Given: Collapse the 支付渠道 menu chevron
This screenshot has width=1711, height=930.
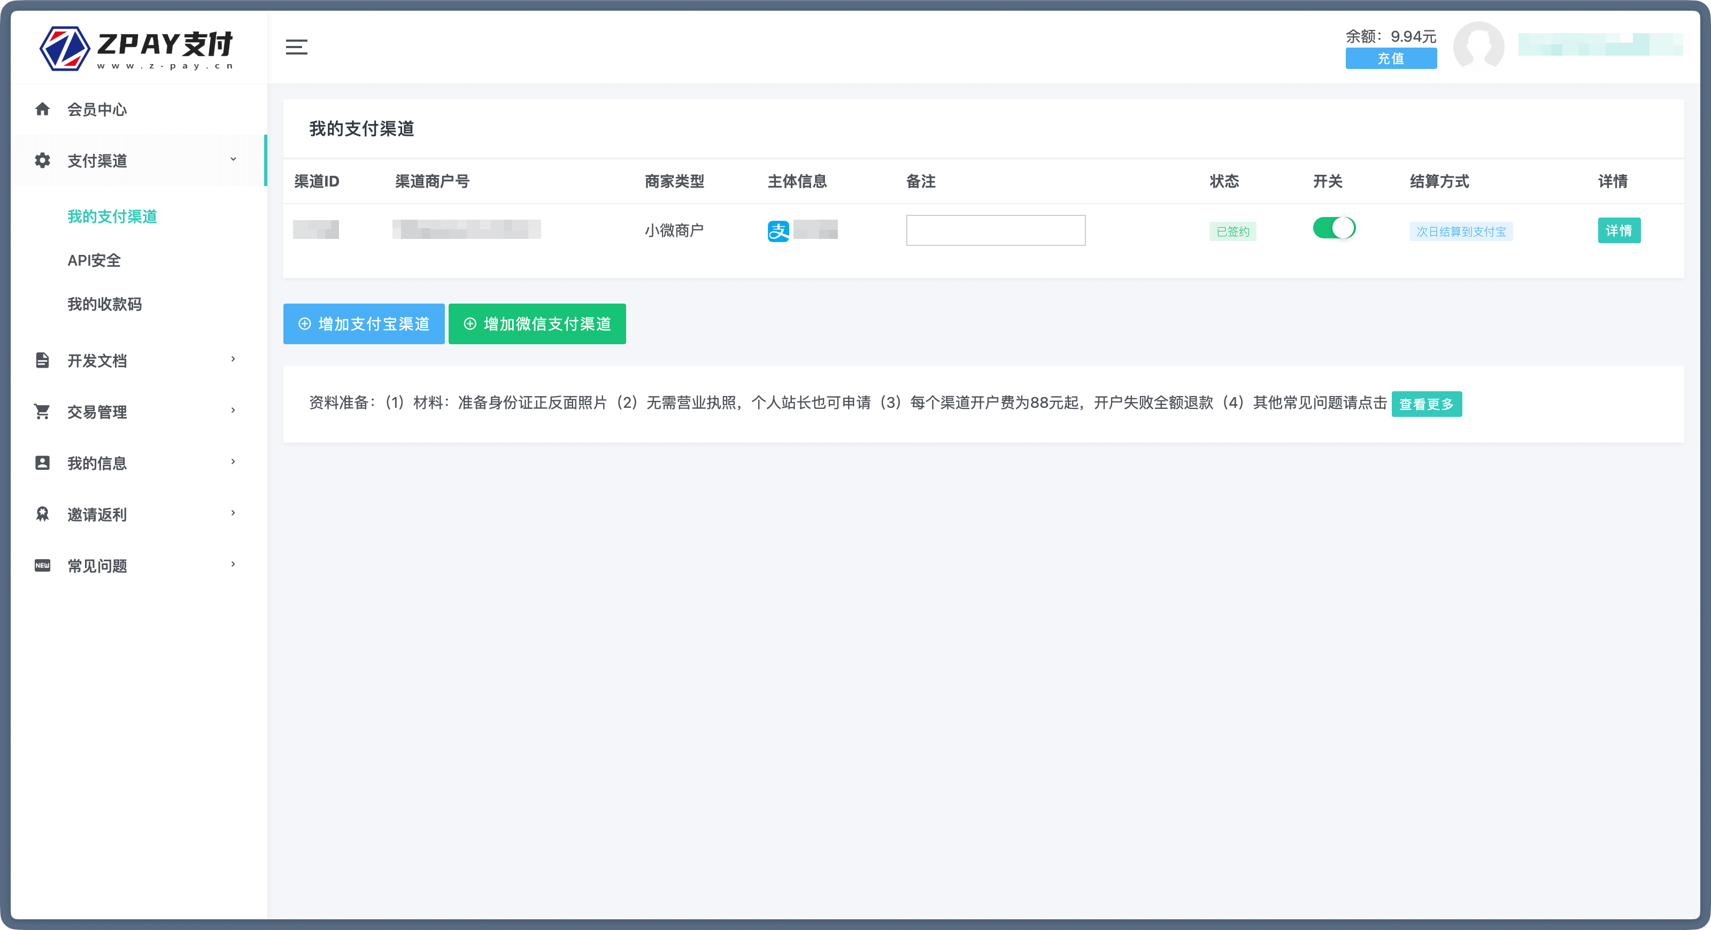Looking at the screenshot, I should [x=233, y=159].
